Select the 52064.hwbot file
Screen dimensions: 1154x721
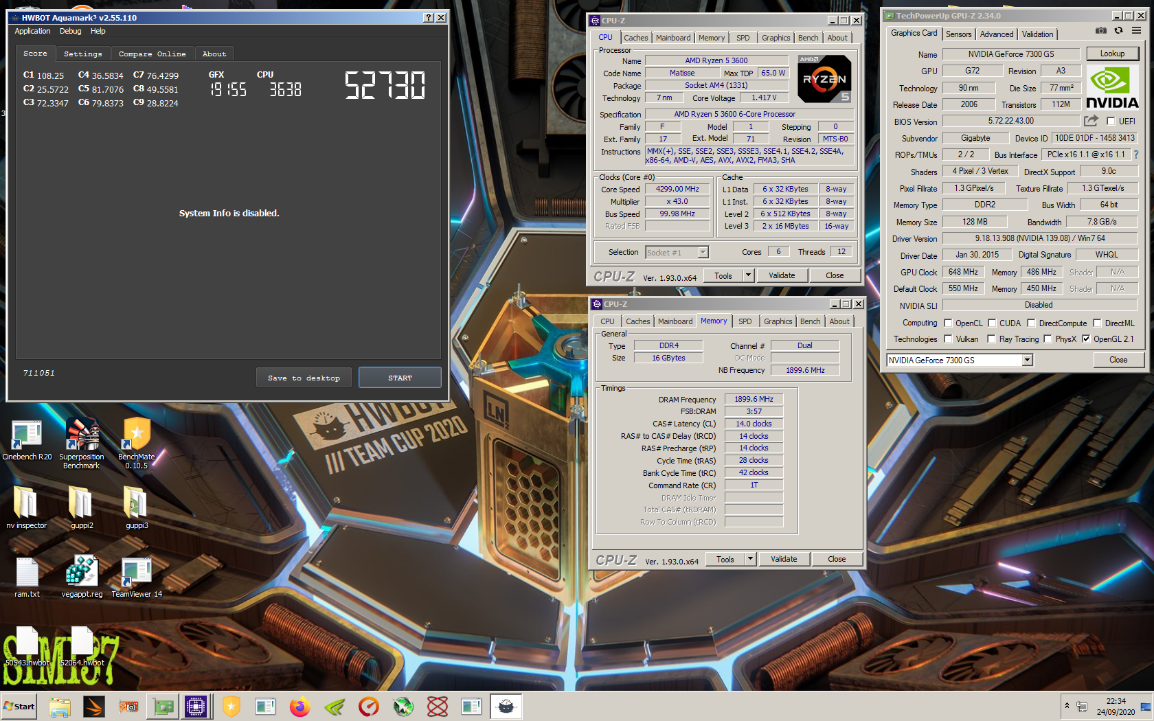click(x=82, y=646)
